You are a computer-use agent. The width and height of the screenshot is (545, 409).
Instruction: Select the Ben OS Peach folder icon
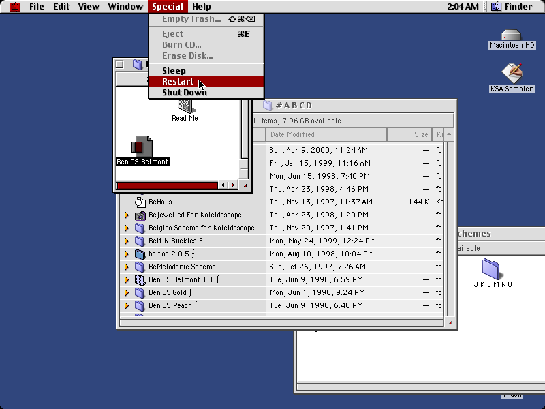click(140, 305)
